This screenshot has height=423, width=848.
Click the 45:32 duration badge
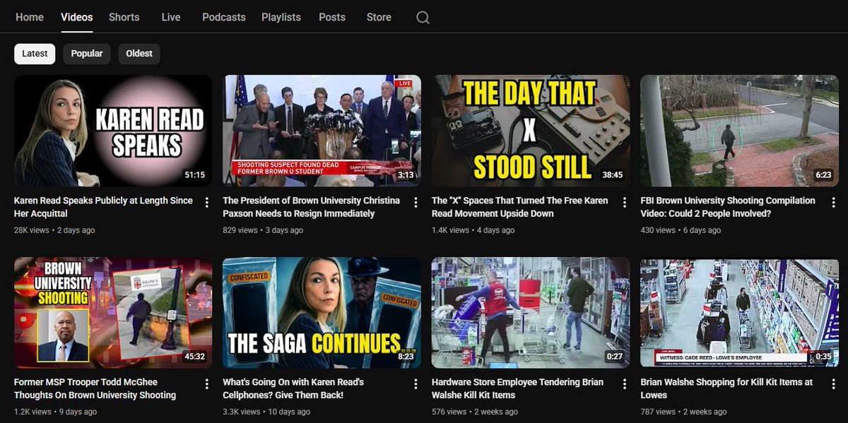194,357
